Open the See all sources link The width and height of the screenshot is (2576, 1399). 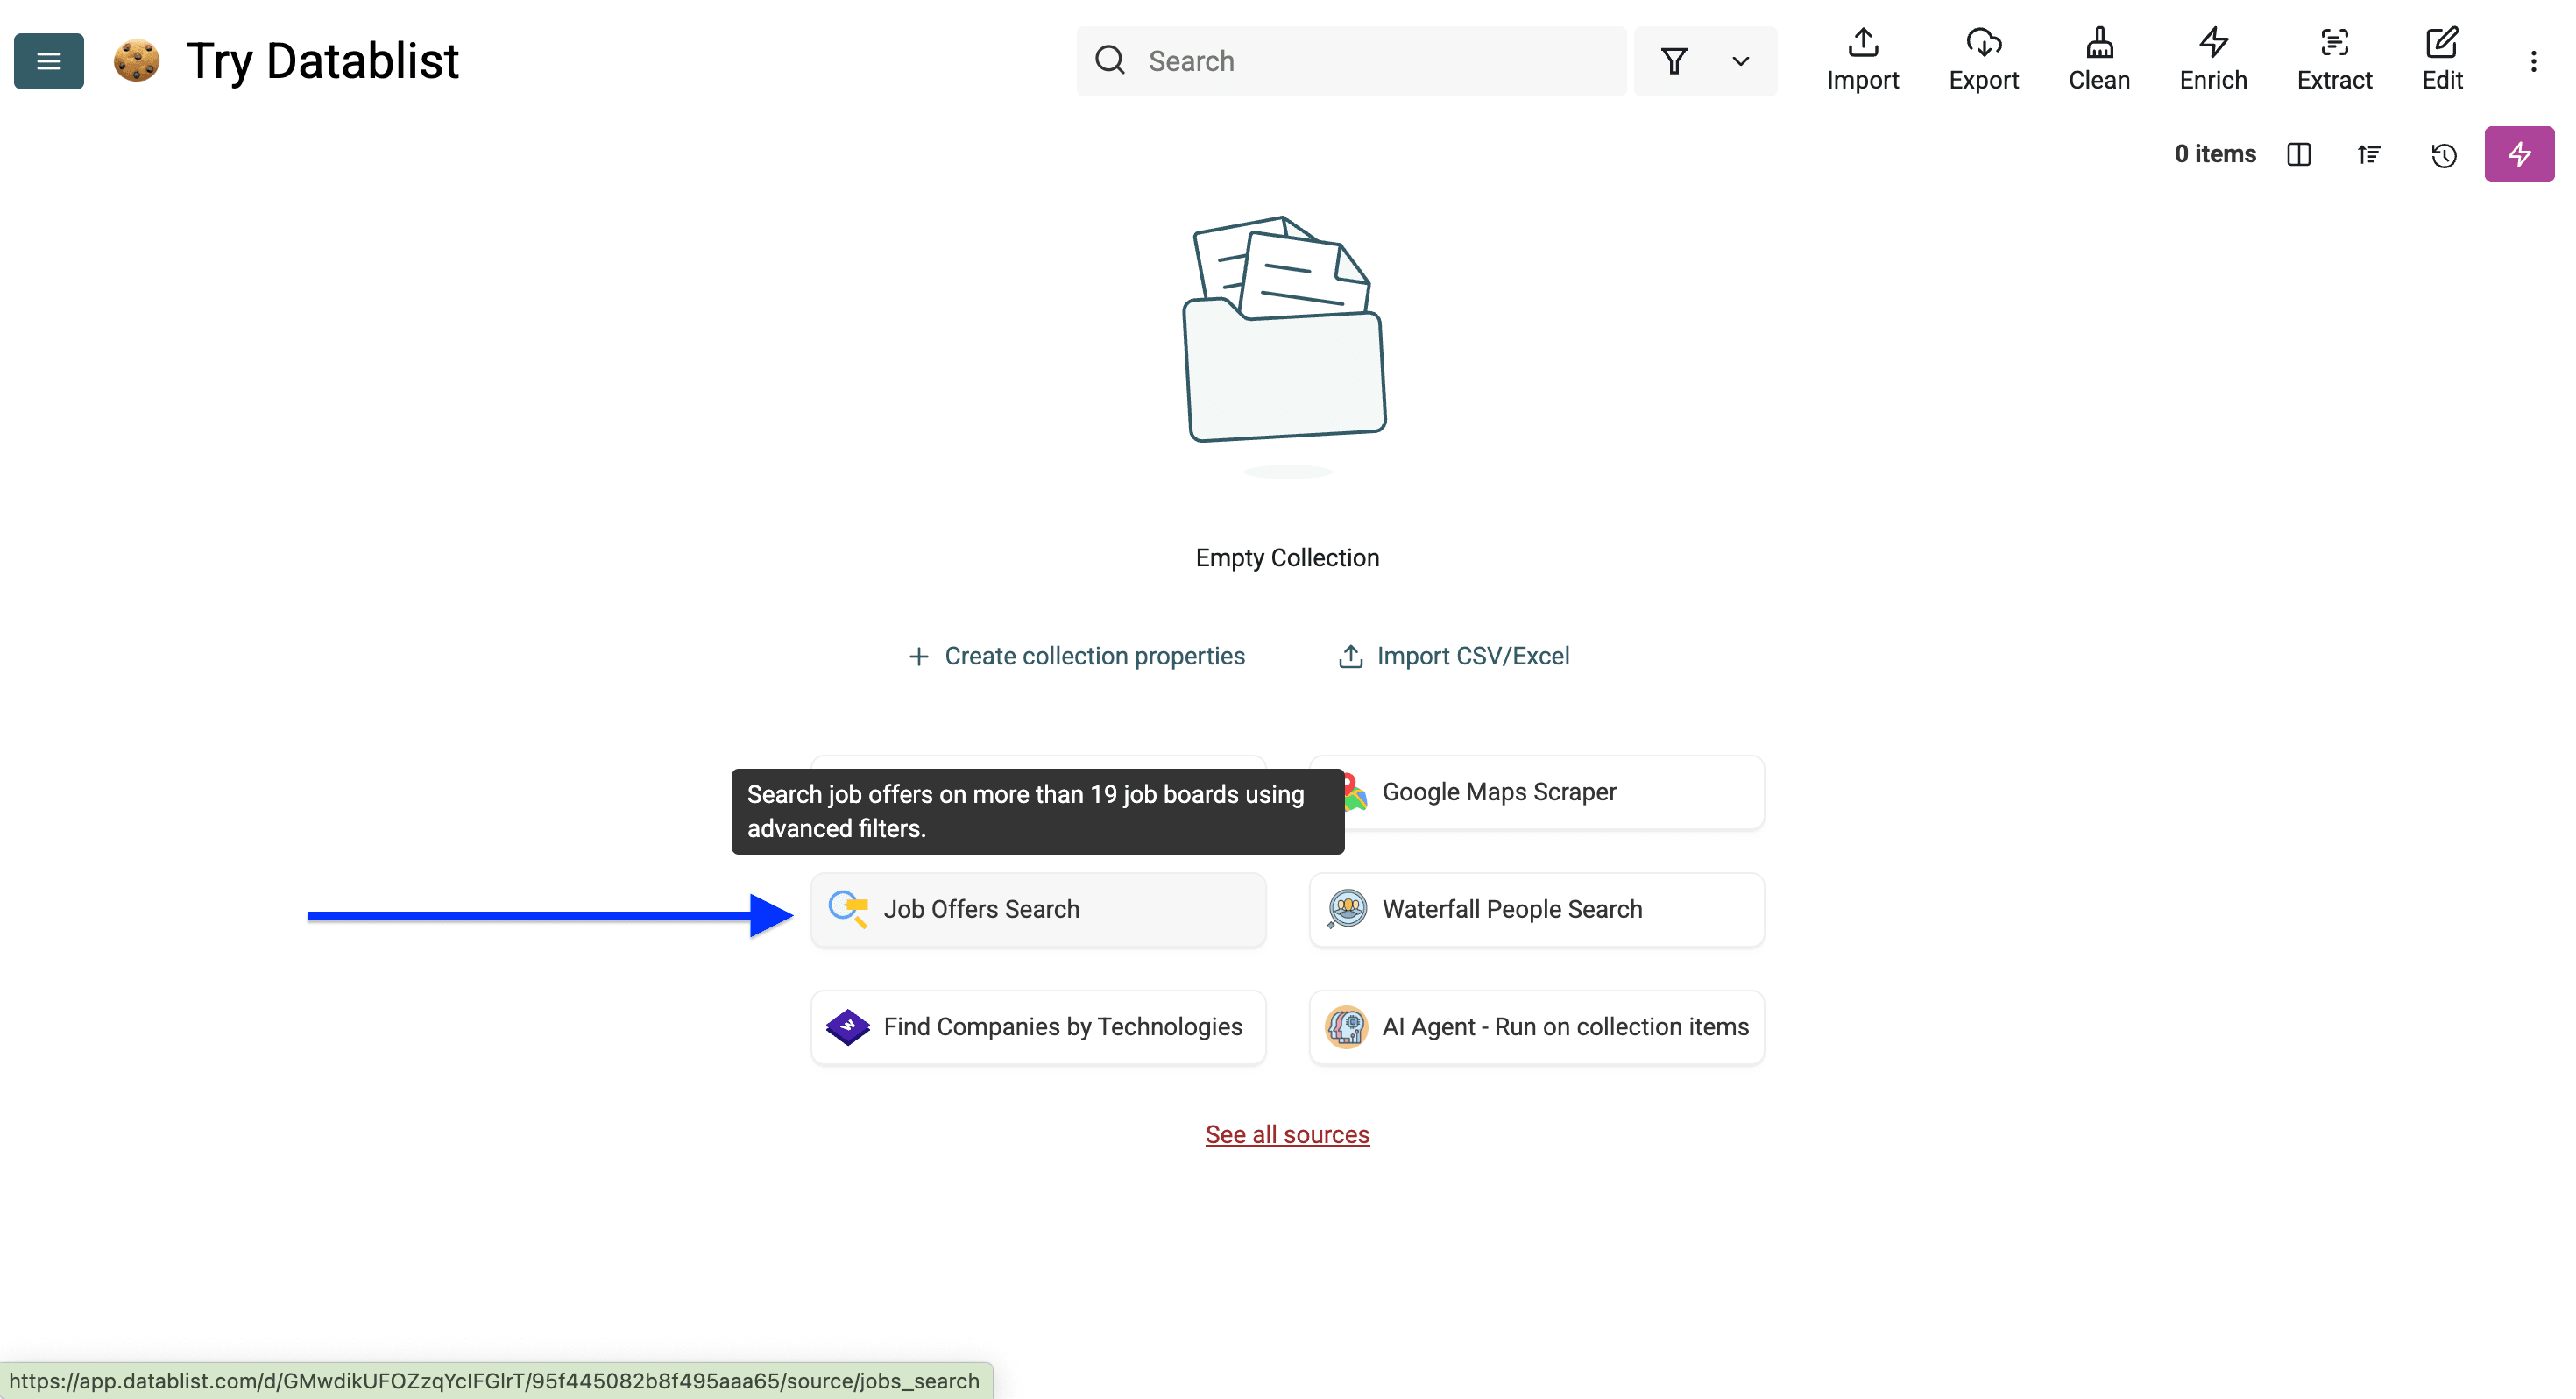point(1287,1133)
